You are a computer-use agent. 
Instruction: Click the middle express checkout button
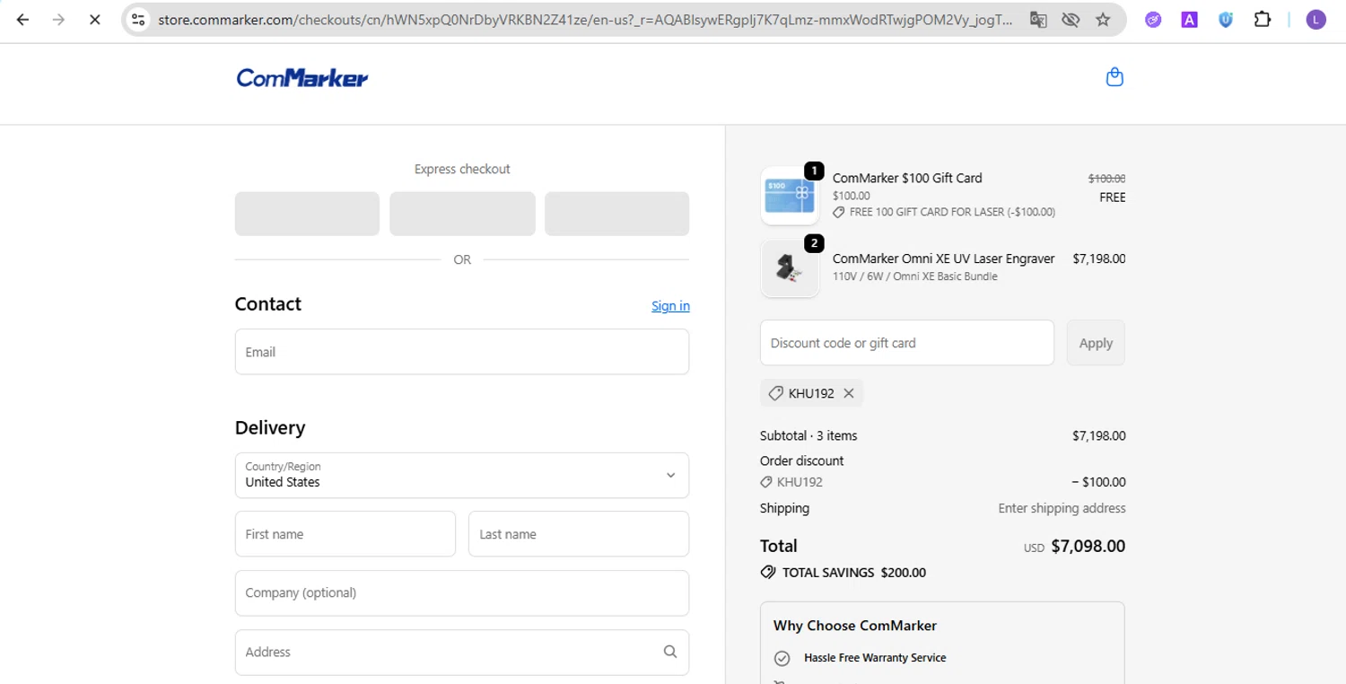click(x=462, y=214)
